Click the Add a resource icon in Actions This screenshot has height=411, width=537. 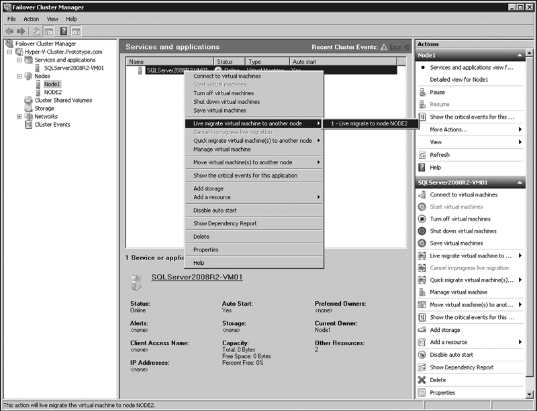coord(422,342)
